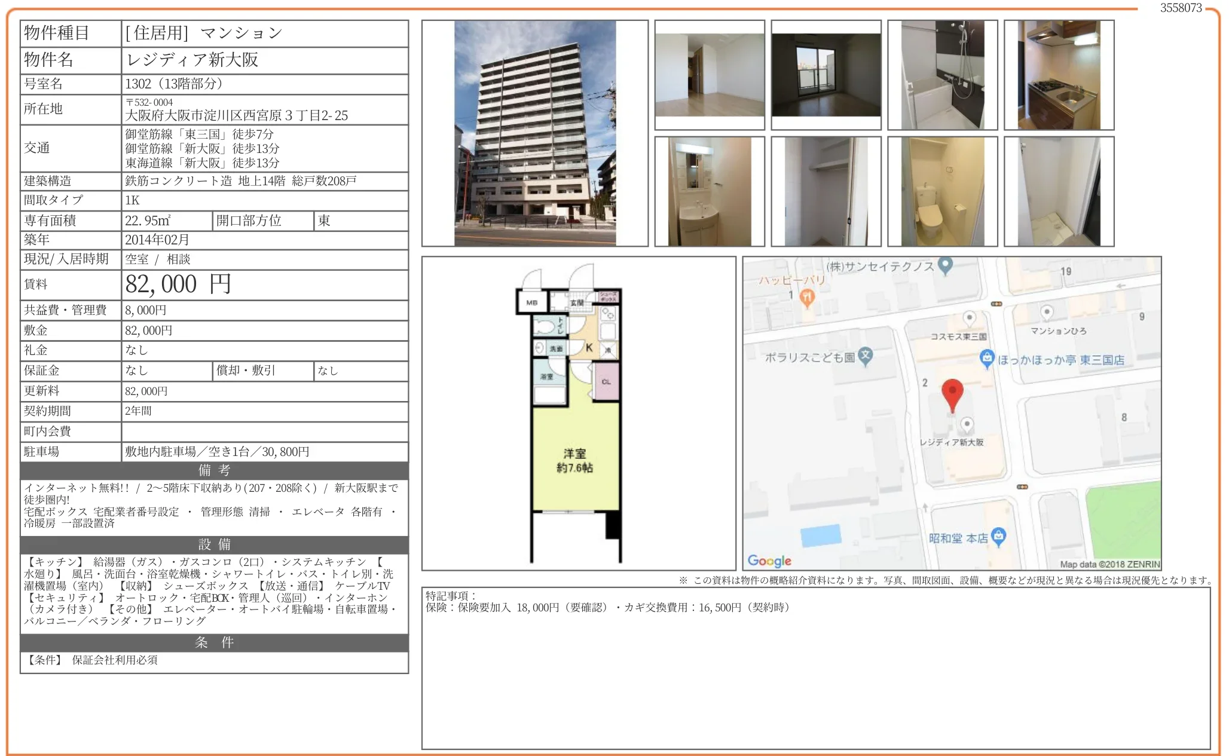Open the kitchen stove photo thumbnail
The width and height of the screenshot is (1229, 756).
point(1059,75)
